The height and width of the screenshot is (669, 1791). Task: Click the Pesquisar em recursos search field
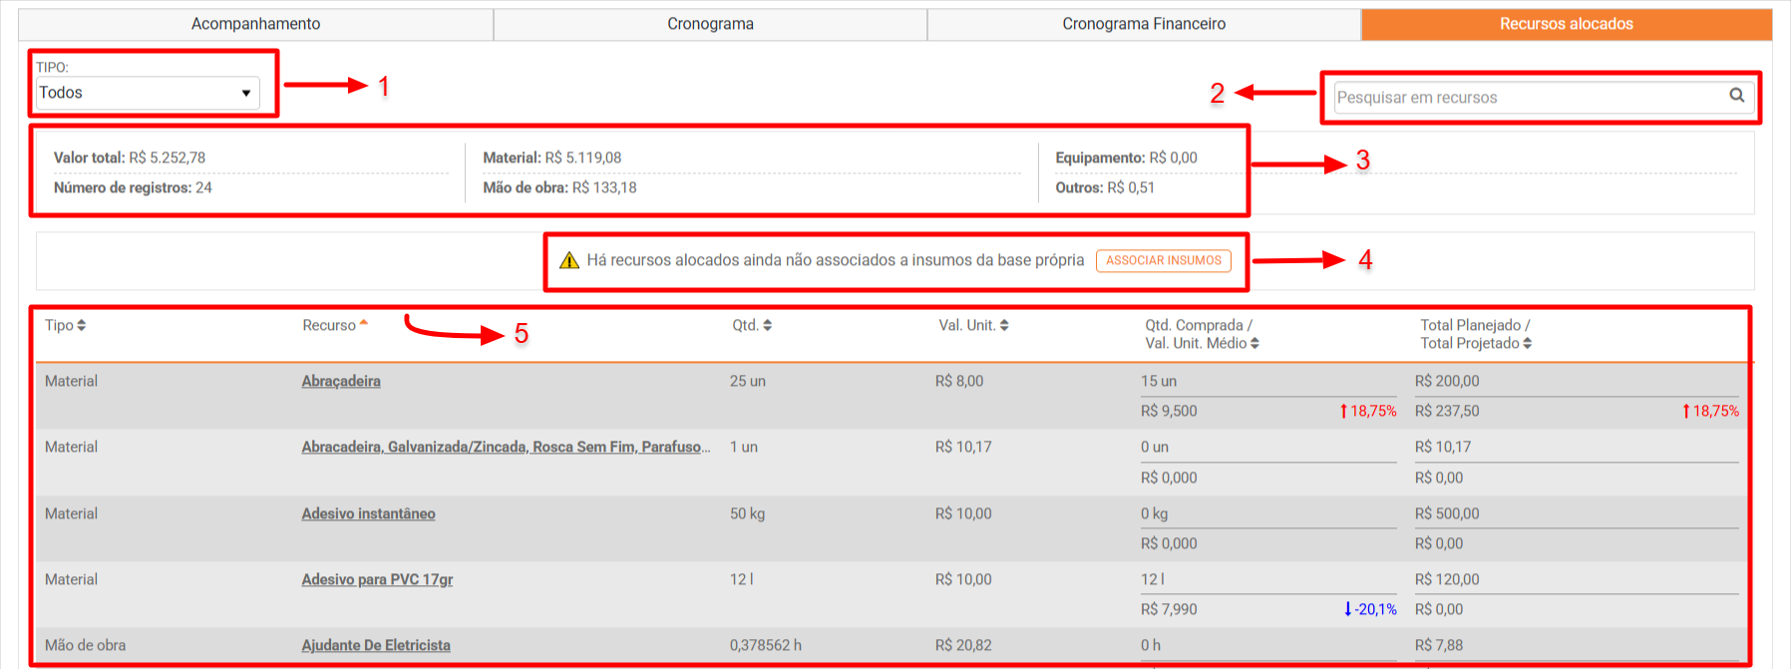(1526, 98)
